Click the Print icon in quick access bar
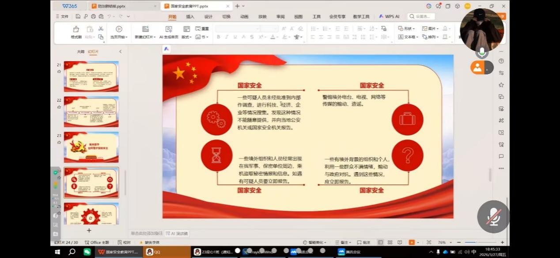Viewport: 560px width, 258px height. coord(93,16)
